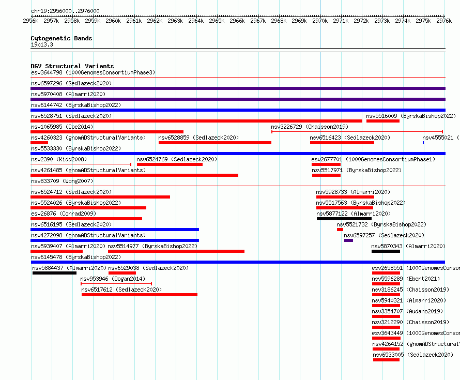Click the esv2658551 variant label
This screenshot has height=380, width=460.
pos(416,268)
